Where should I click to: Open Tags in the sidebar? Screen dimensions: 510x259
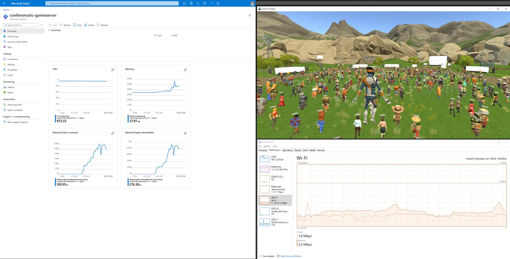[22, 47]
